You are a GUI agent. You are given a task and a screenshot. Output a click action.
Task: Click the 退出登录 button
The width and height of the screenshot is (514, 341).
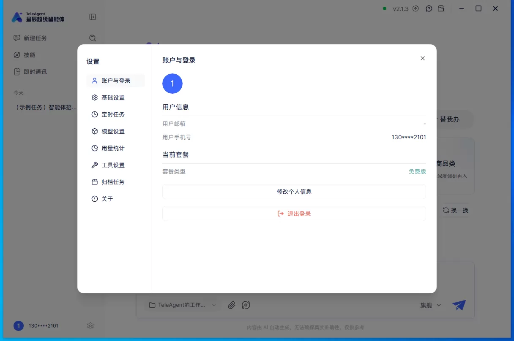click(294, 214)
